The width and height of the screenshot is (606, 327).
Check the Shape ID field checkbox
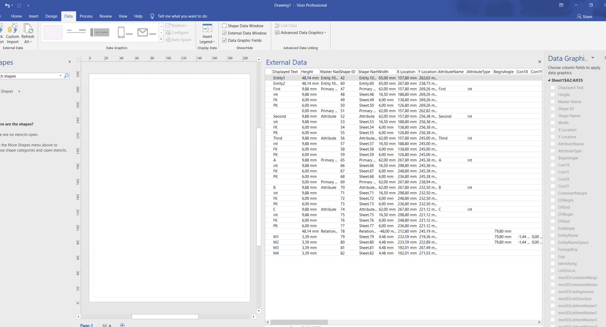553,109
